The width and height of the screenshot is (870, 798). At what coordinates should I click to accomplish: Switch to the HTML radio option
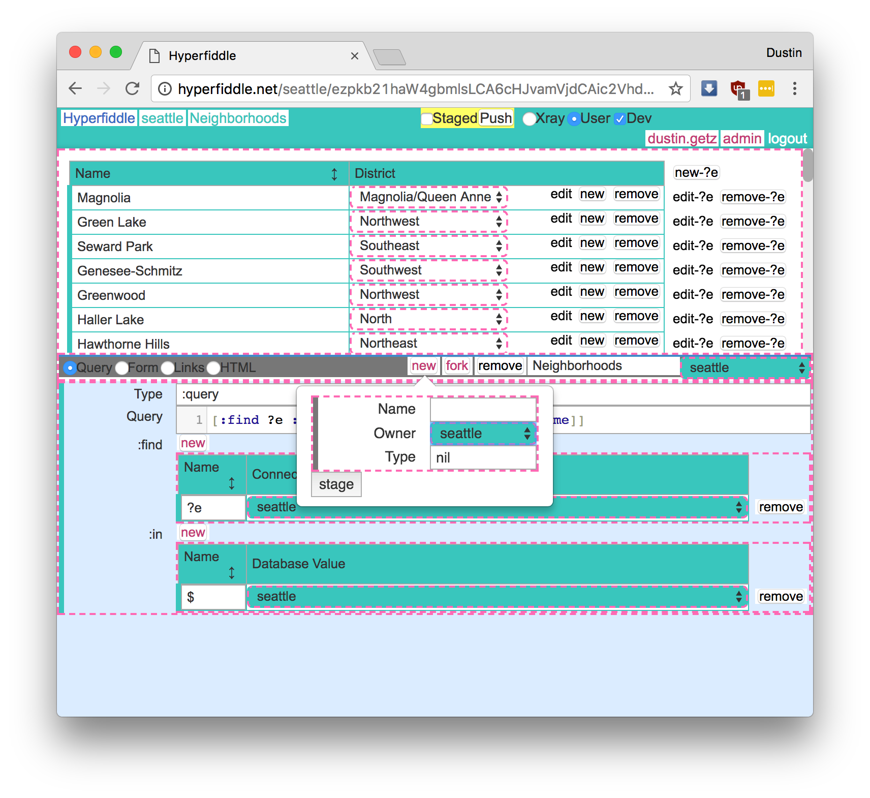213,368
